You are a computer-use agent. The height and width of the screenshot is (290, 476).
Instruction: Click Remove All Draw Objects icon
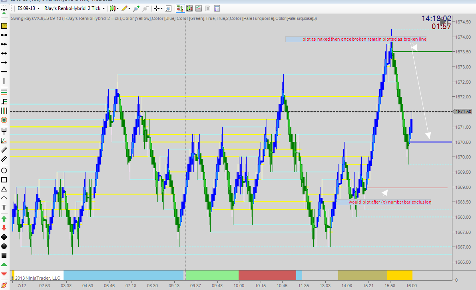[x=4, y=285]
